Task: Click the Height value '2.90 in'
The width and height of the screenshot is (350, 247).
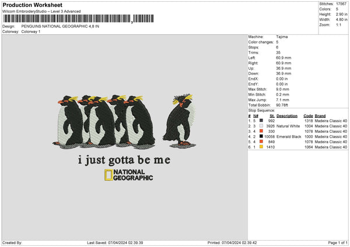Action: click(x=341, y=14)
